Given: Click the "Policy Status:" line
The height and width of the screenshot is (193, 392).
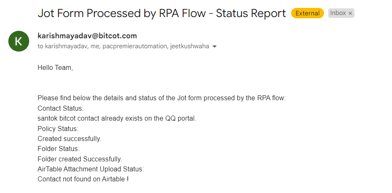Looking at the screenshot, I should (x=58, y=129).
